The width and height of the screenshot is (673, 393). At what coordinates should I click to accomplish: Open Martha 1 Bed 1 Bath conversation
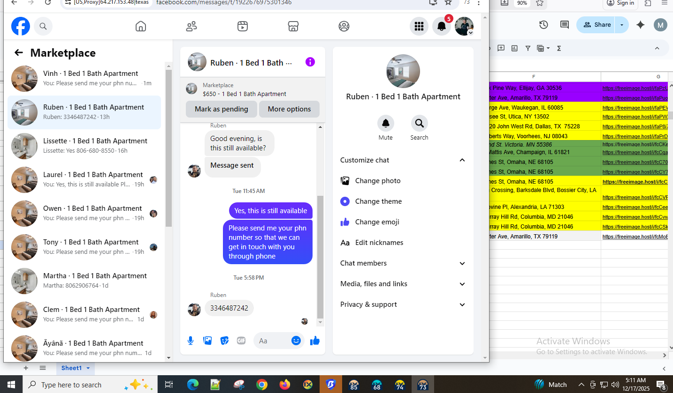[x=84, y=281]
